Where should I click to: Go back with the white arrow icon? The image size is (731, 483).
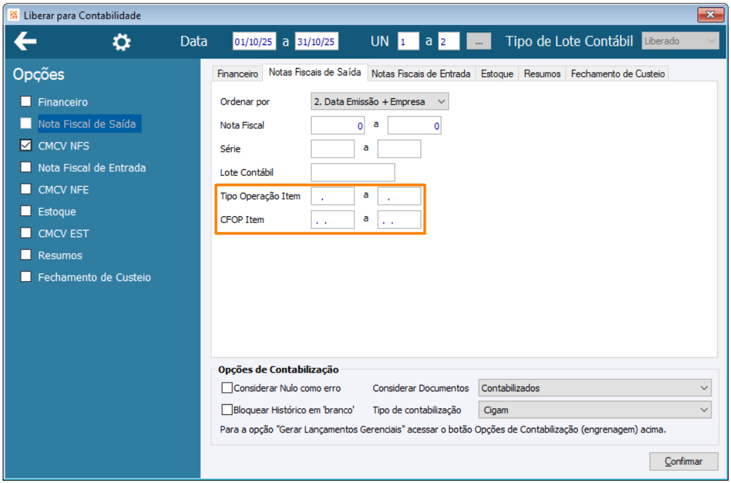pos(25,42)
